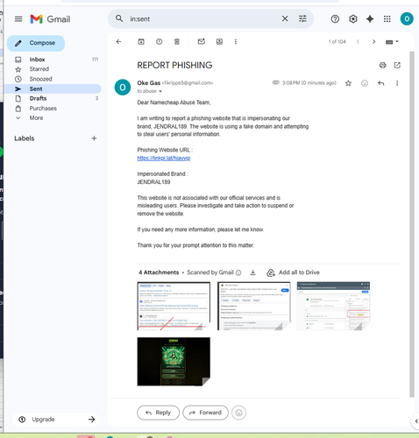Open Settings gear icon

(x=353, y=19)
